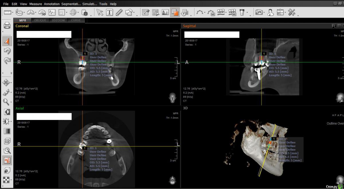Select the arrow pointer tool
This screenshot has width=344, height=189.
[100, 12]
